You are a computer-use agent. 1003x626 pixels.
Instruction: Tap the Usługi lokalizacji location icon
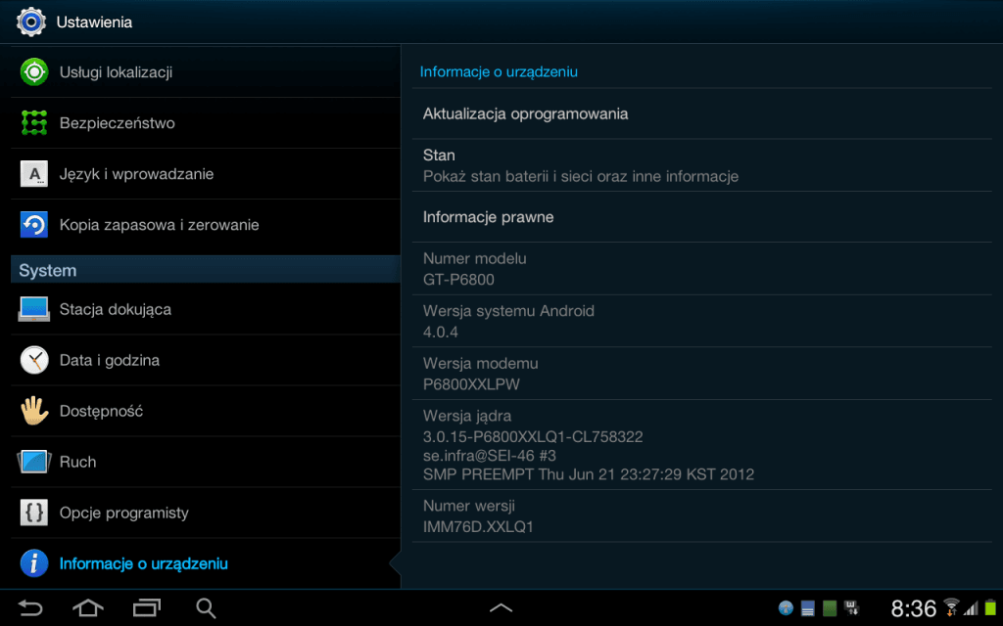point(34,72)
